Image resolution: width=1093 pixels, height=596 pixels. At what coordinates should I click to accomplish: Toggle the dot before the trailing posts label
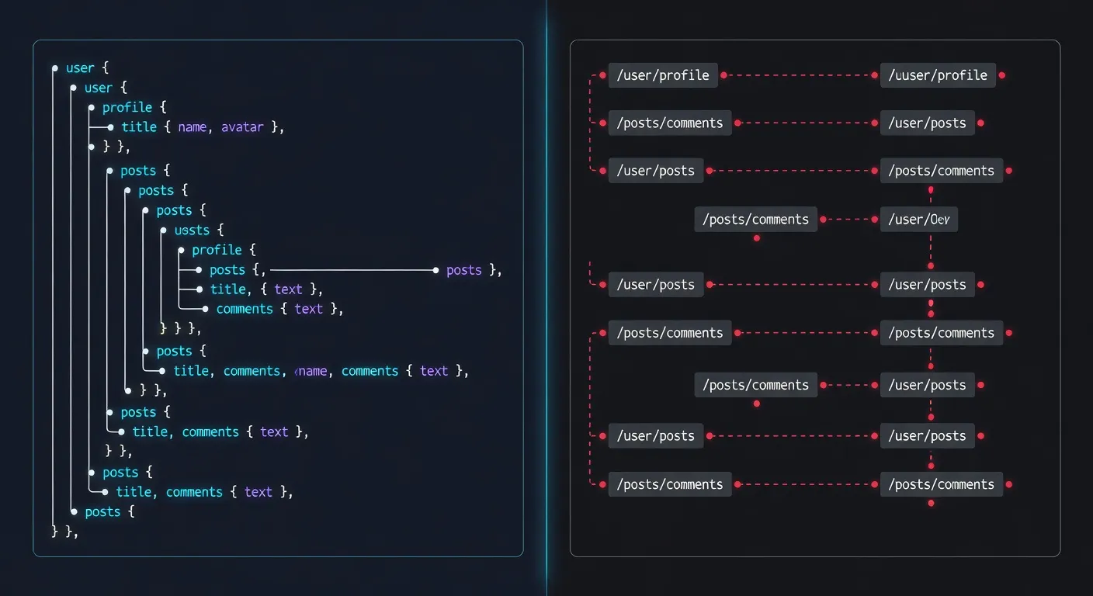tap(435, 270)
